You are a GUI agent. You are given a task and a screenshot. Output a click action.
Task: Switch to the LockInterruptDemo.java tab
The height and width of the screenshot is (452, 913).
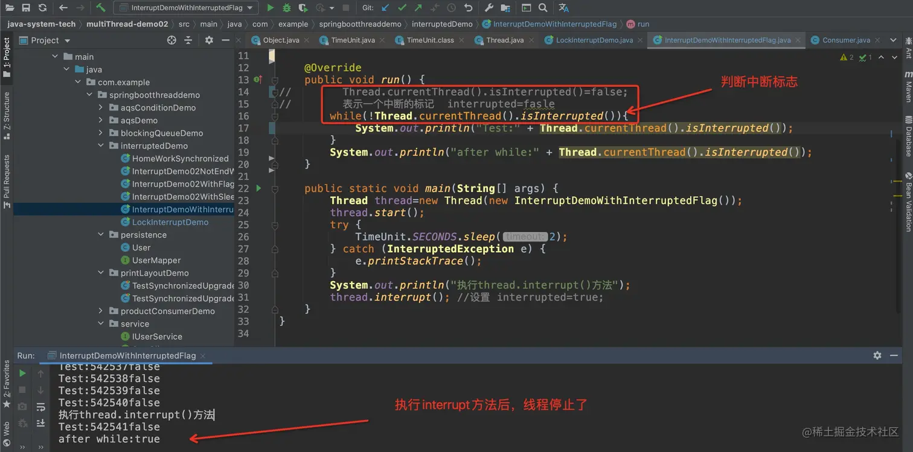pos(594,40)
